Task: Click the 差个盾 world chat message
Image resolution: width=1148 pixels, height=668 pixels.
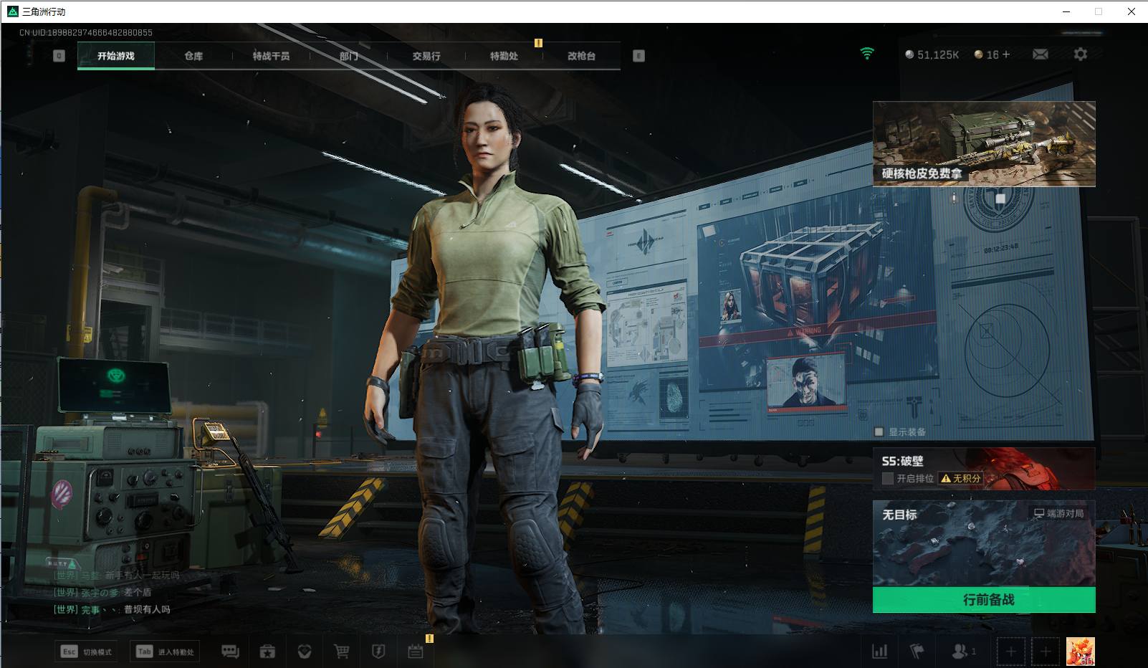Action: click(x=138, y=592)
